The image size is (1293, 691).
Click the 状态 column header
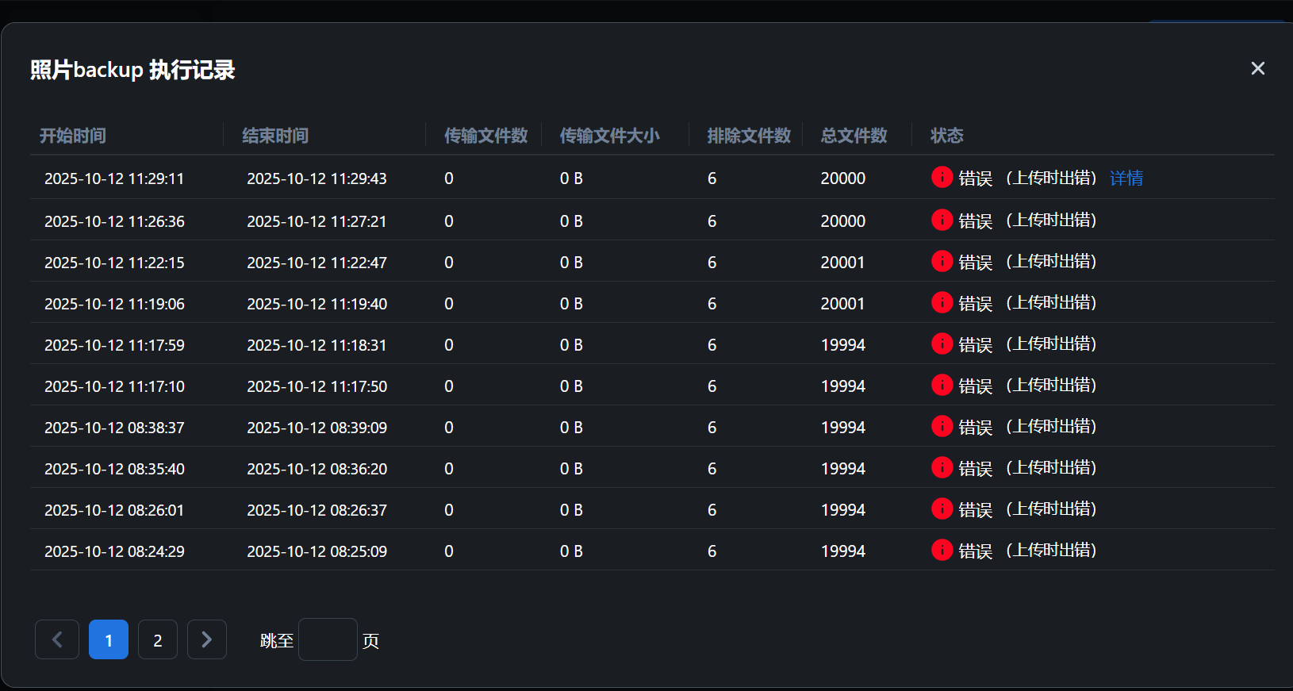[x=947, y=136]
